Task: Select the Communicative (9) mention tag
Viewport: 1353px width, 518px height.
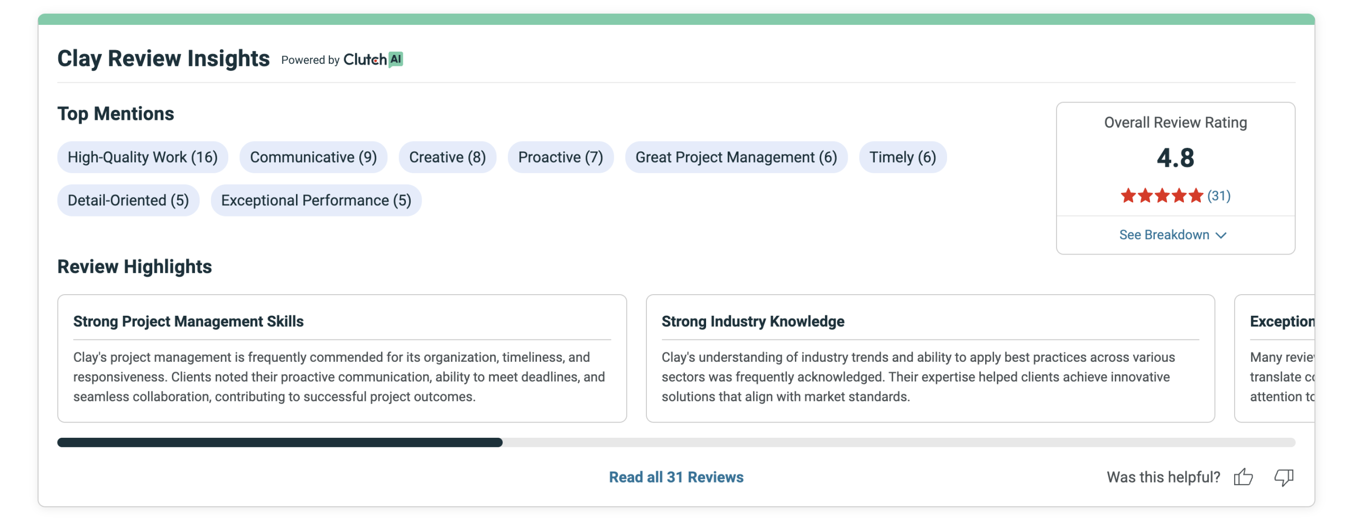Action: click(313, 157)
